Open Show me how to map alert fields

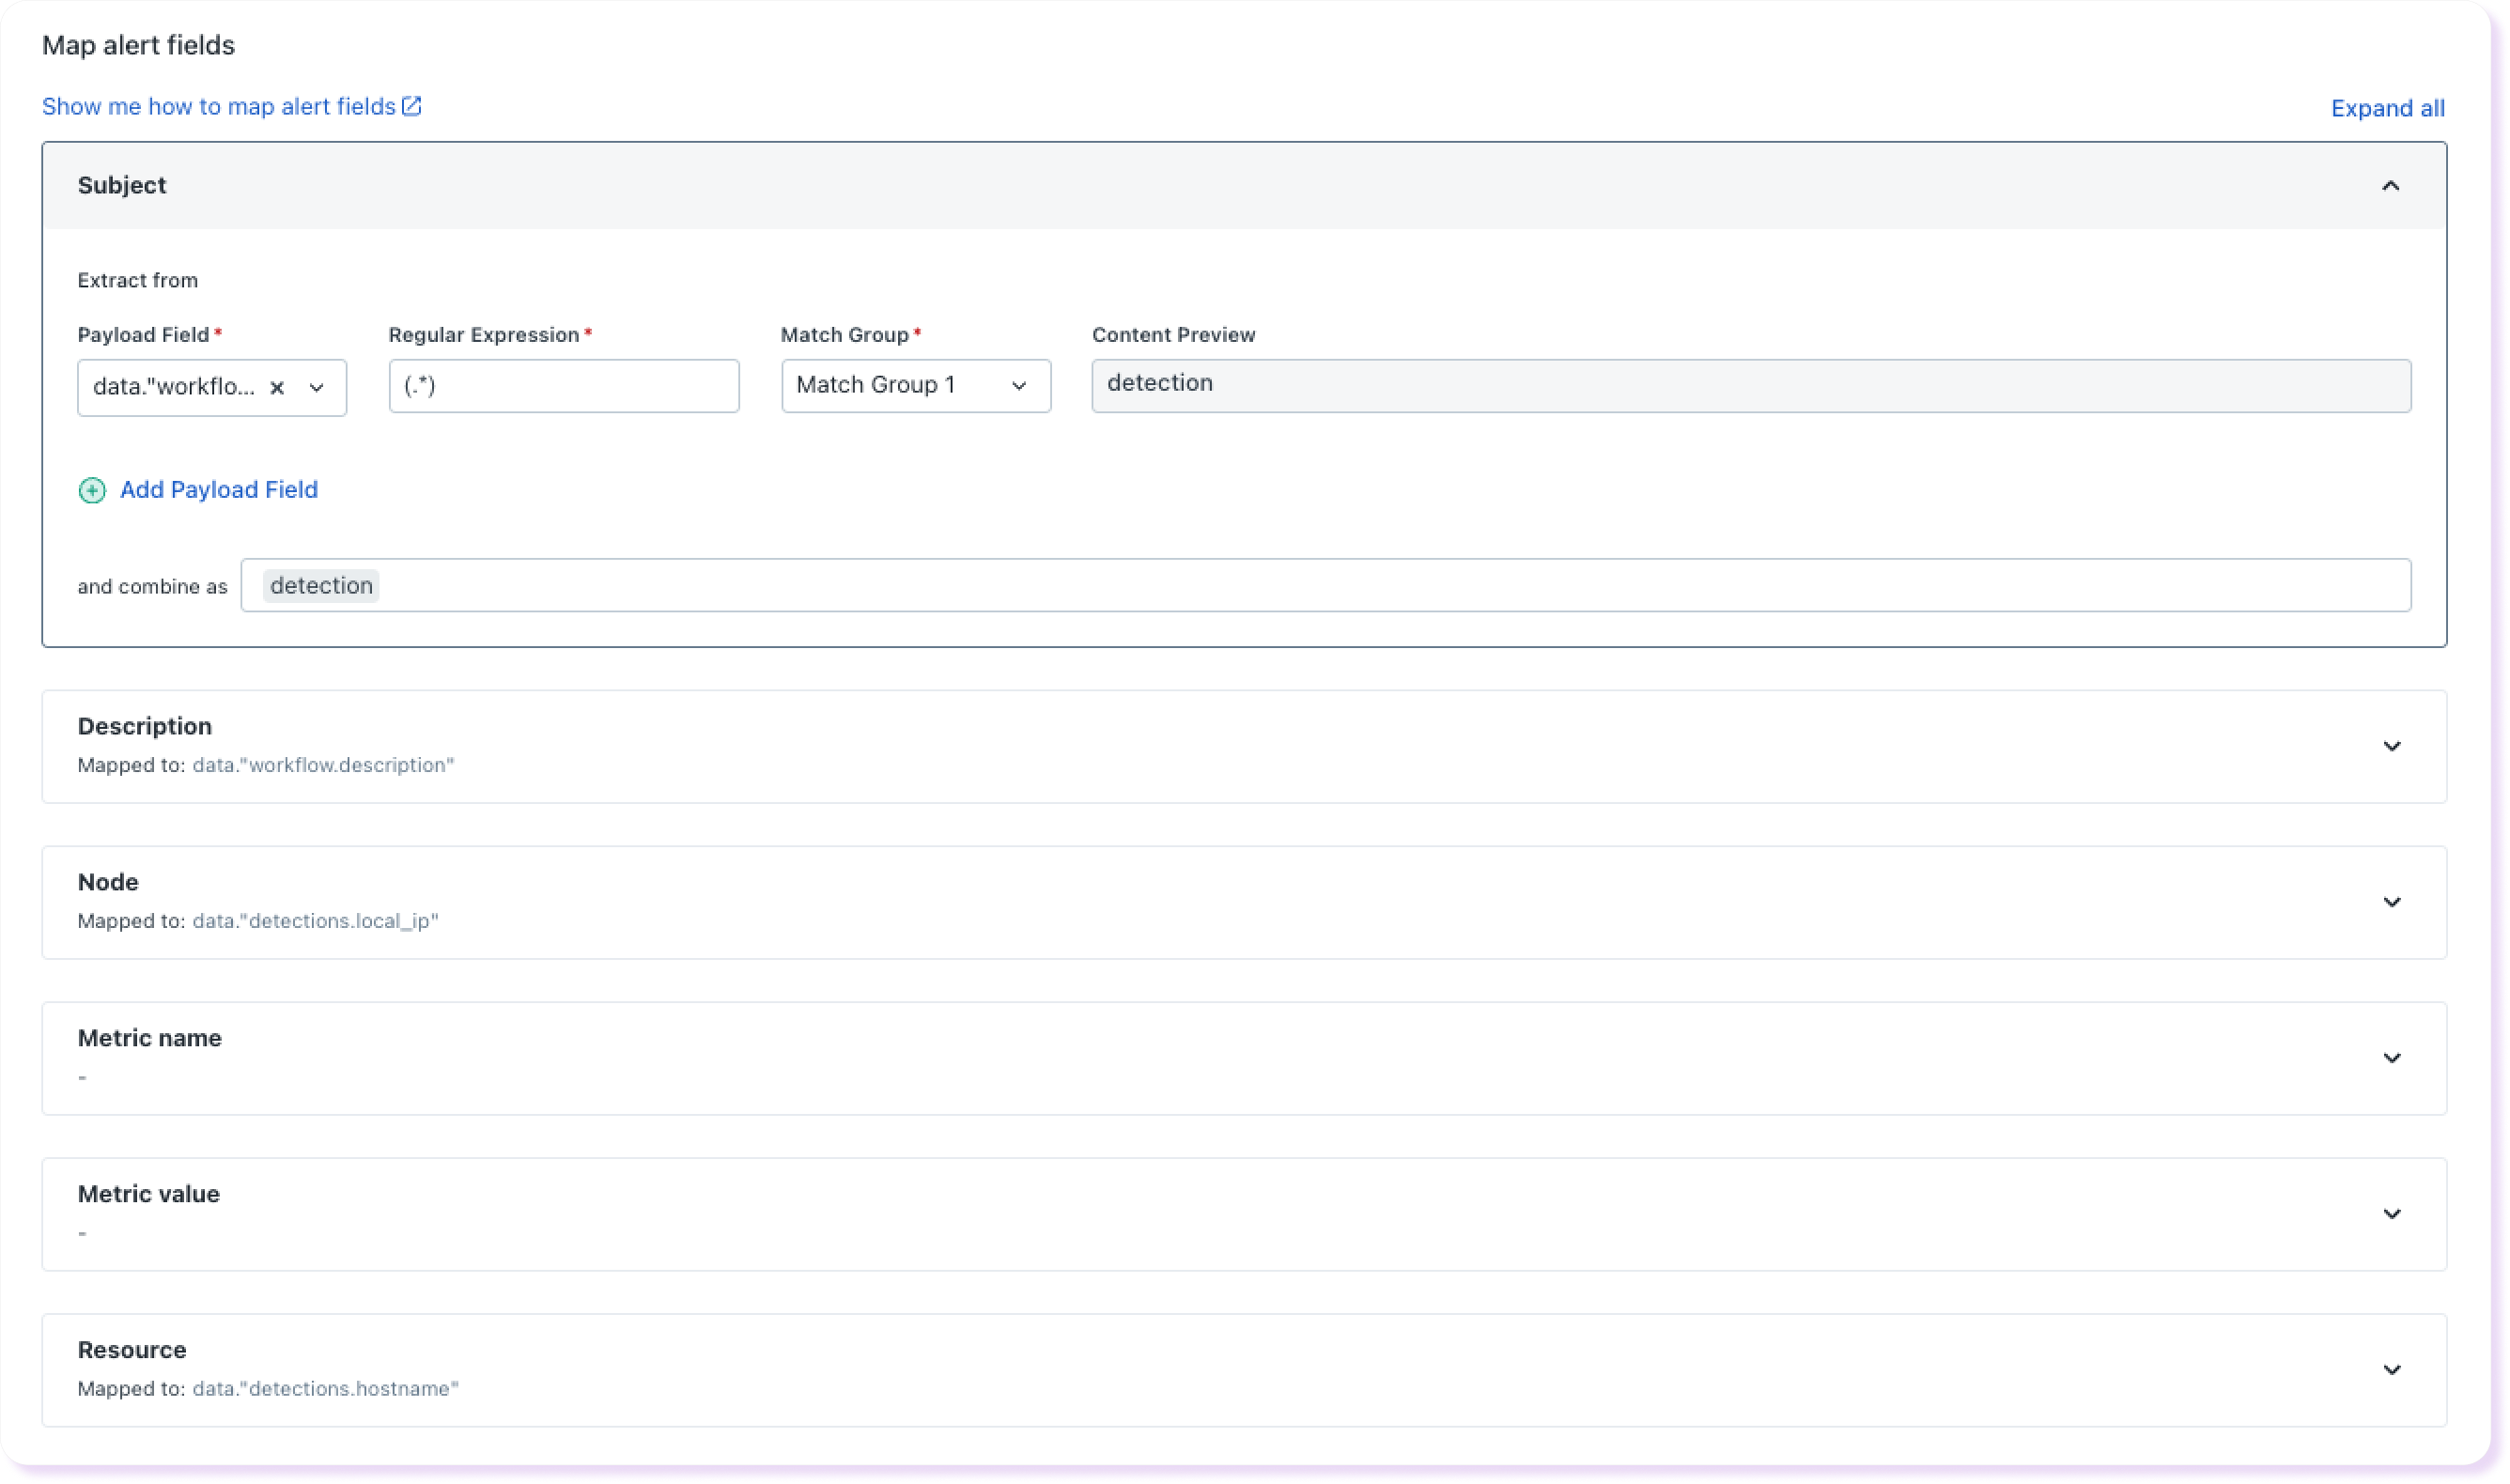pos(219,106)
